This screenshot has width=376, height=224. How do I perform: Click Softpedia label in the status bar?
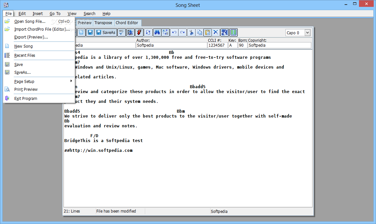click(219, 211)
